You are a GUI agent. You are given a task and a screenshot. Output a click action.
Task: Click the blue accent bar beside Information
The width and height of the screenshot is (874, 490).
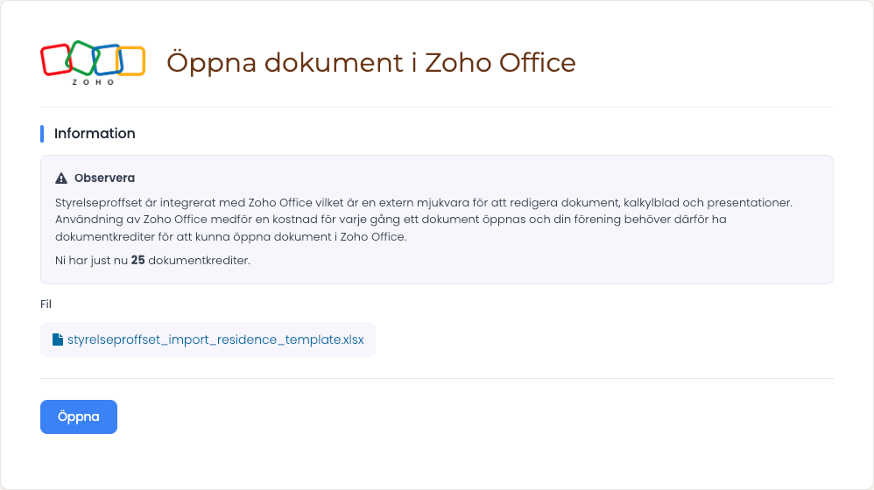click(42, 134)
